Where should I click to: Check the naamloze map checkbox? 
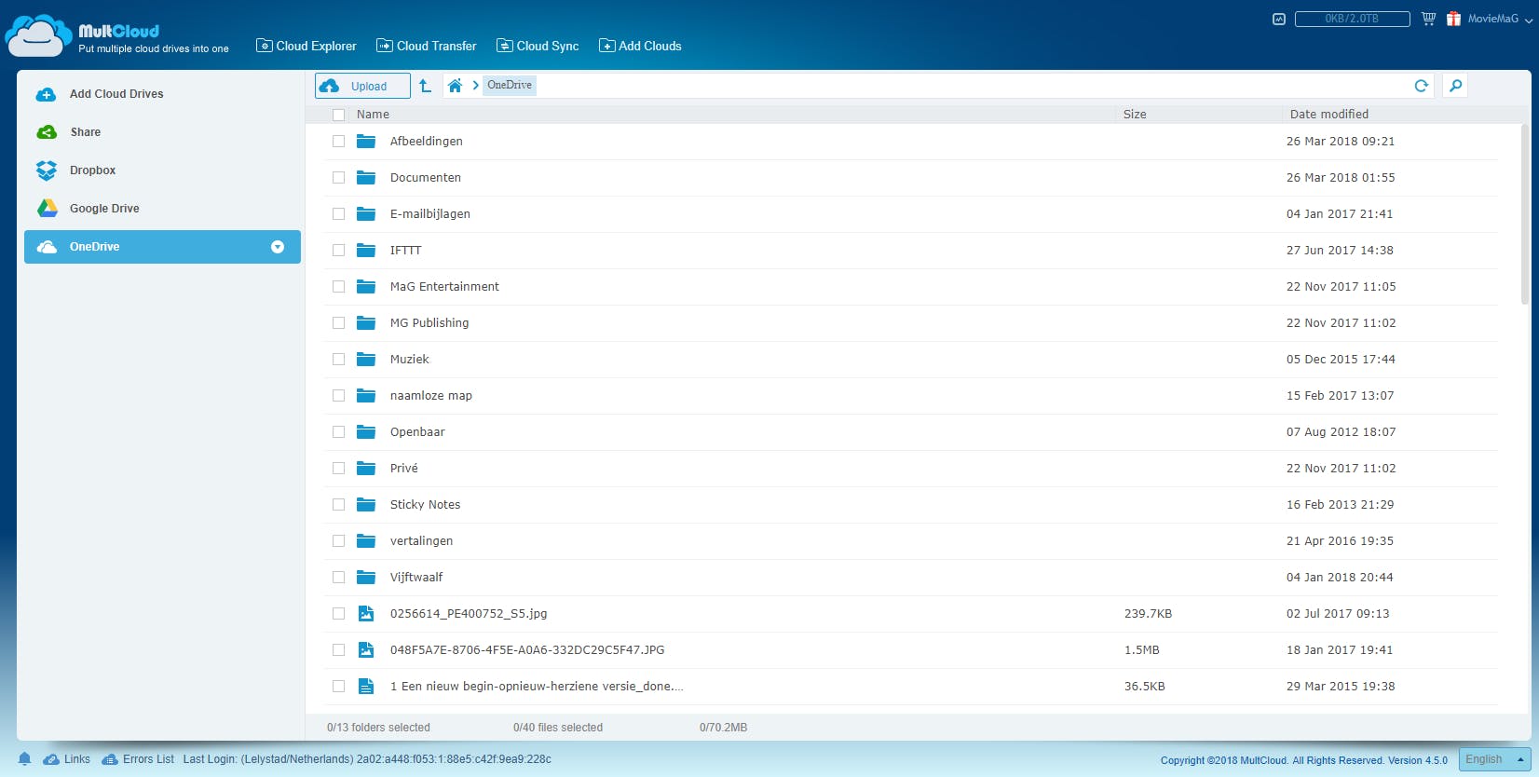coord(338,396)
